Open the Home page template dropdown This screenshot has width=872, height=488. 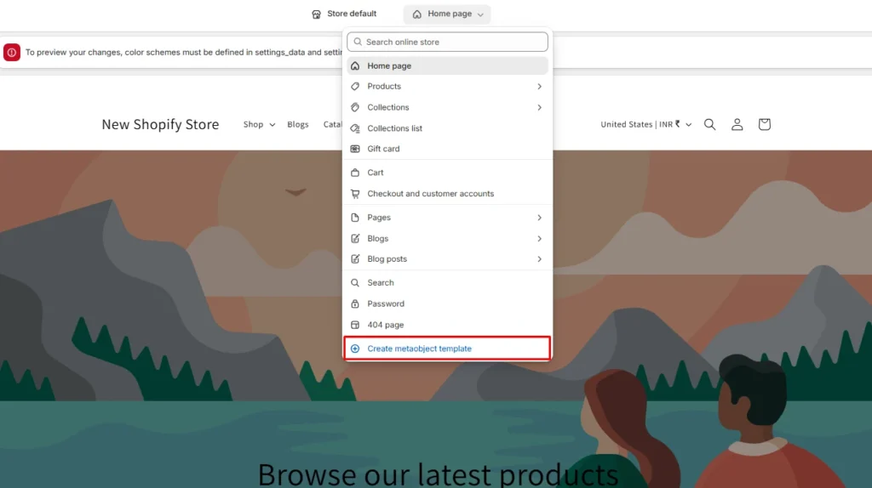447,14
